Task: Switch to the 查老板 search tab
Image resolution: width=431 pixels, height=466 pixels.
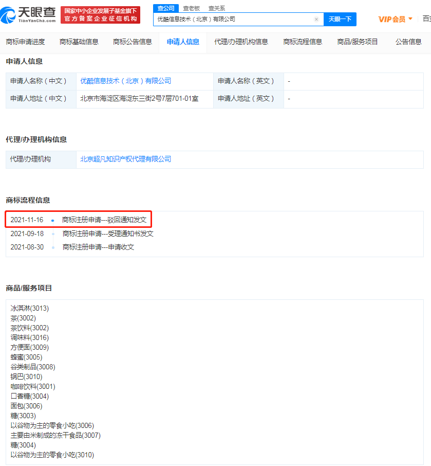Action: pos(192,8)
